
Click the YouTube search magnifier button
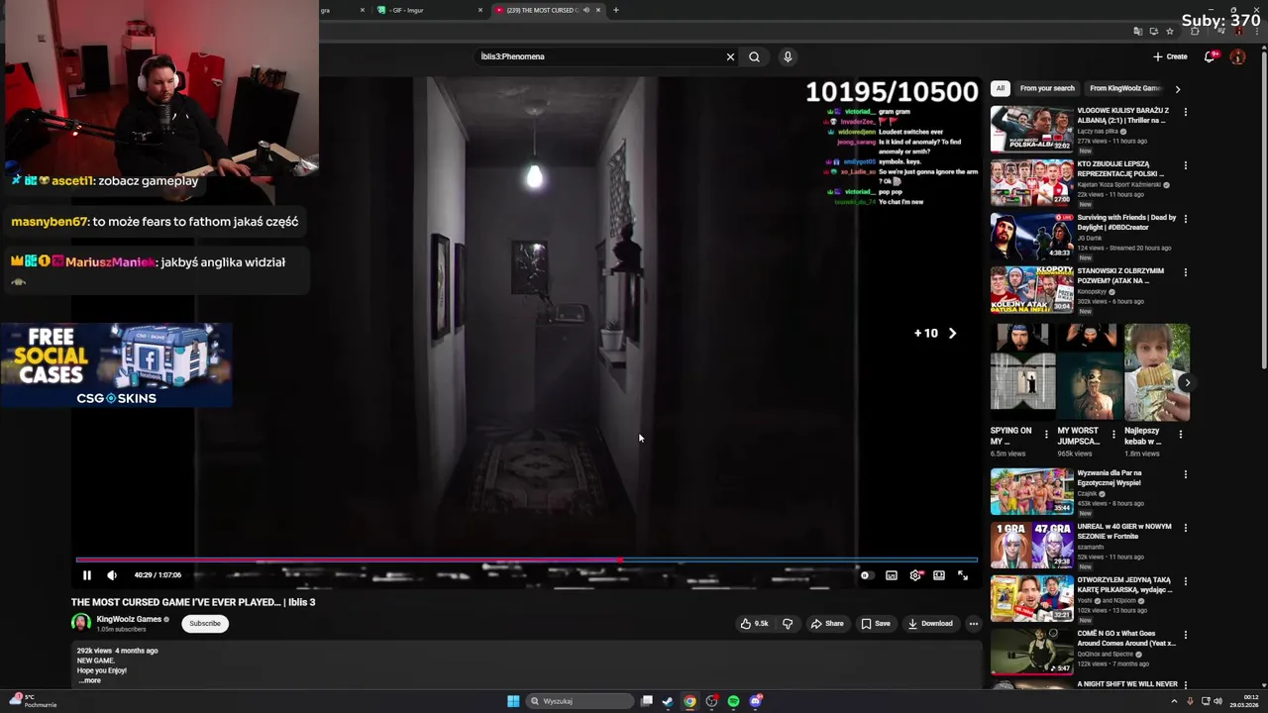click(754, 56)
